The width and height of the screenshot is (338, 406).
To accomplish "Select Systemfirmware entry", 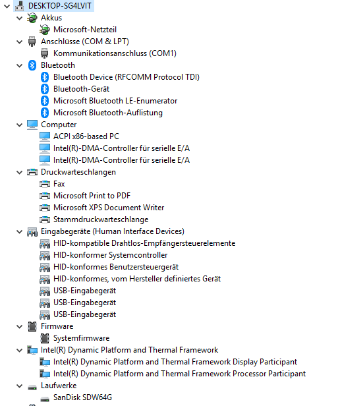I will tap(81, 338).
